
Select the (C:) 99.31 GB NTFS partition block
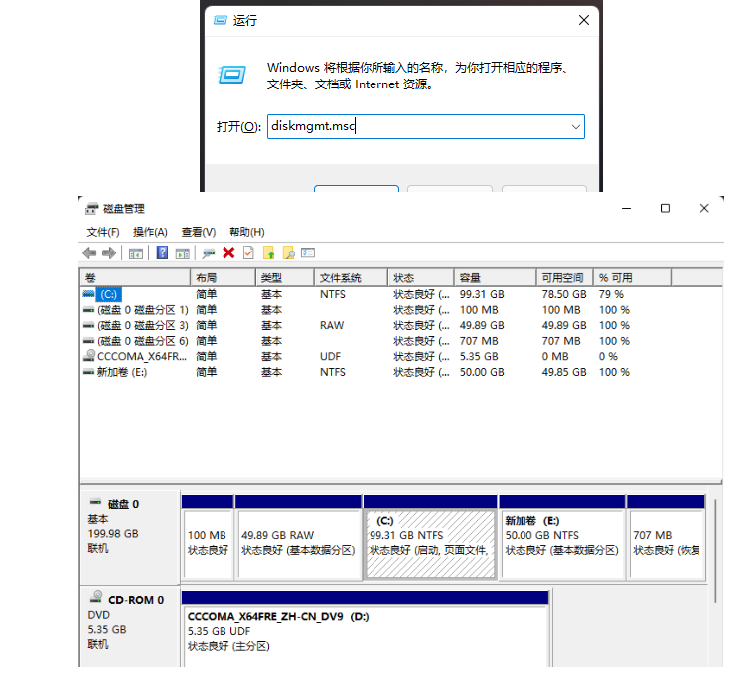(430, 538)
